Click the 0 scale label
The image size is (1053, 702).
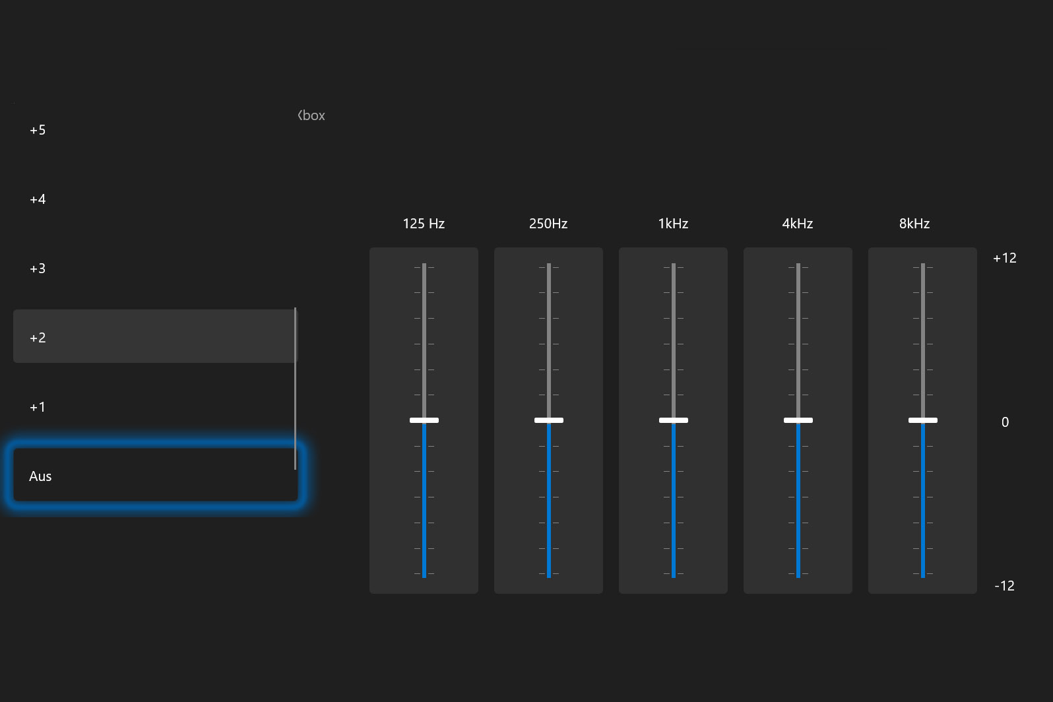(1005, 422)
